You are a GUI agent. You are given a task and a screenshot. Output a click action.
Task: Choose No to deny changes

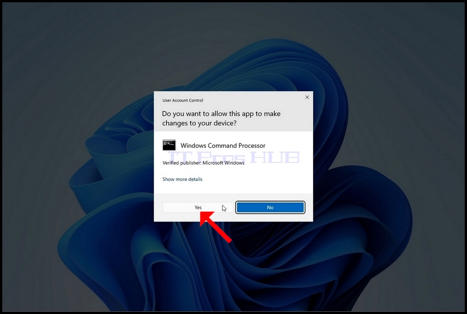click(270, 207)
